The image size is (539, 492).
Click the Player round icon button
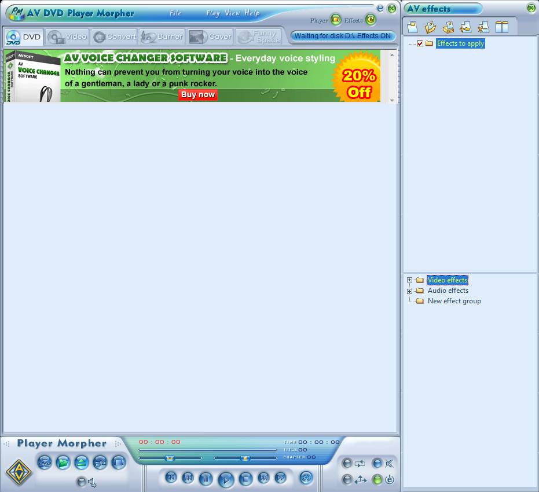click(x=336, y=19)
